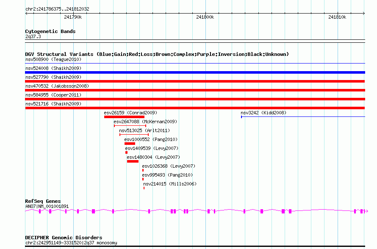Click the small red block of esv1409539
Image resolution: width=377 pixels, height=249 pixels.
click(127, 152)
